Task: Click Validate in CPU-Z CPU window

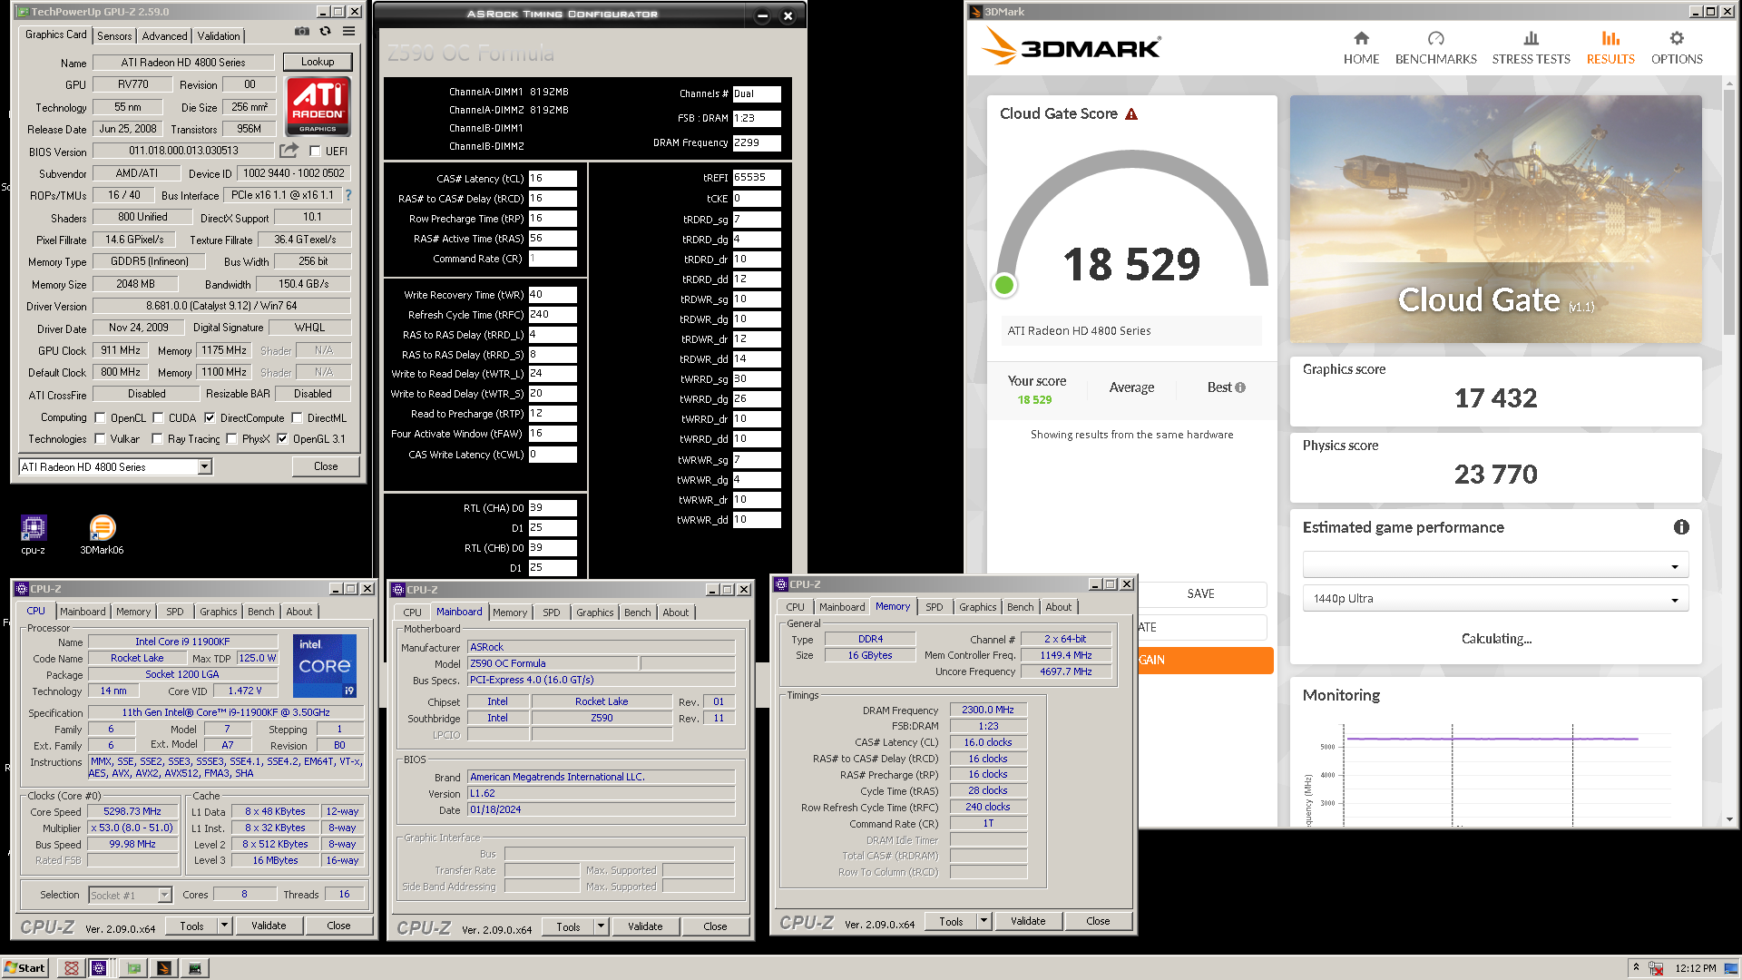Action: coord(269,926)
